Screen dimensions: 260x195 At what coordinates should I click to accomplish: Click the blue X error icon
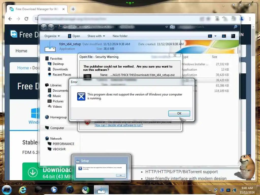81,96
